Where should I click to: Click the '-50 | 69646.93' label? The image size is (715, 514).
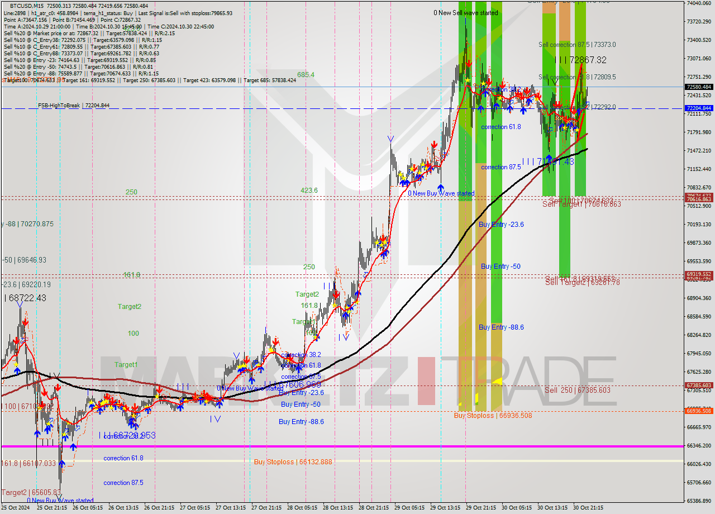click(24, 260)
